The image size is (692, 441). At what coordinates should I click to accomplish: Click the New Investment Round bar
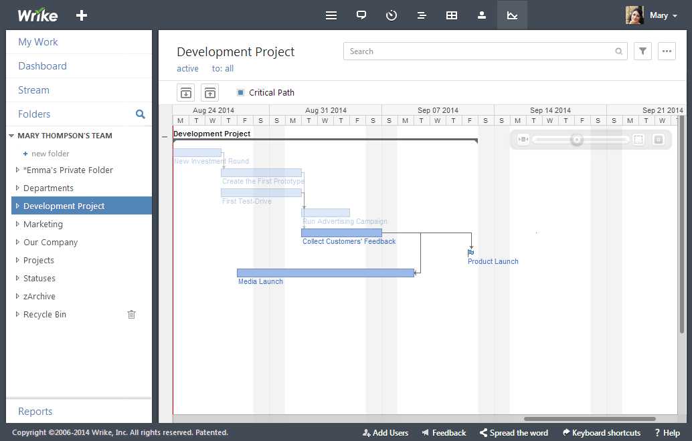coord(197,152)
